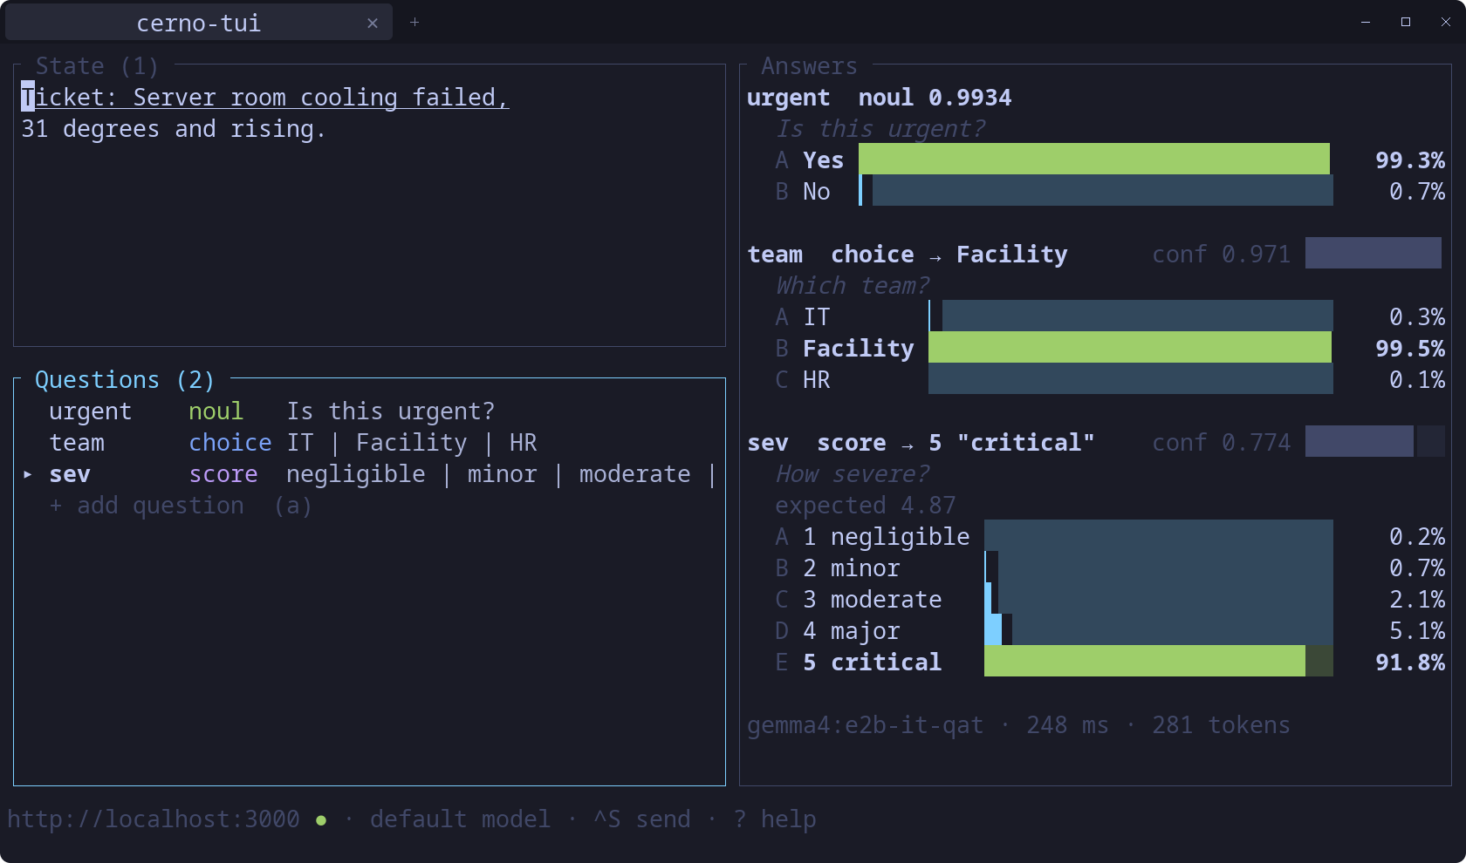Focus the State (1) panel title
Screen dimensions: 1466x863
tap(97, 66)
